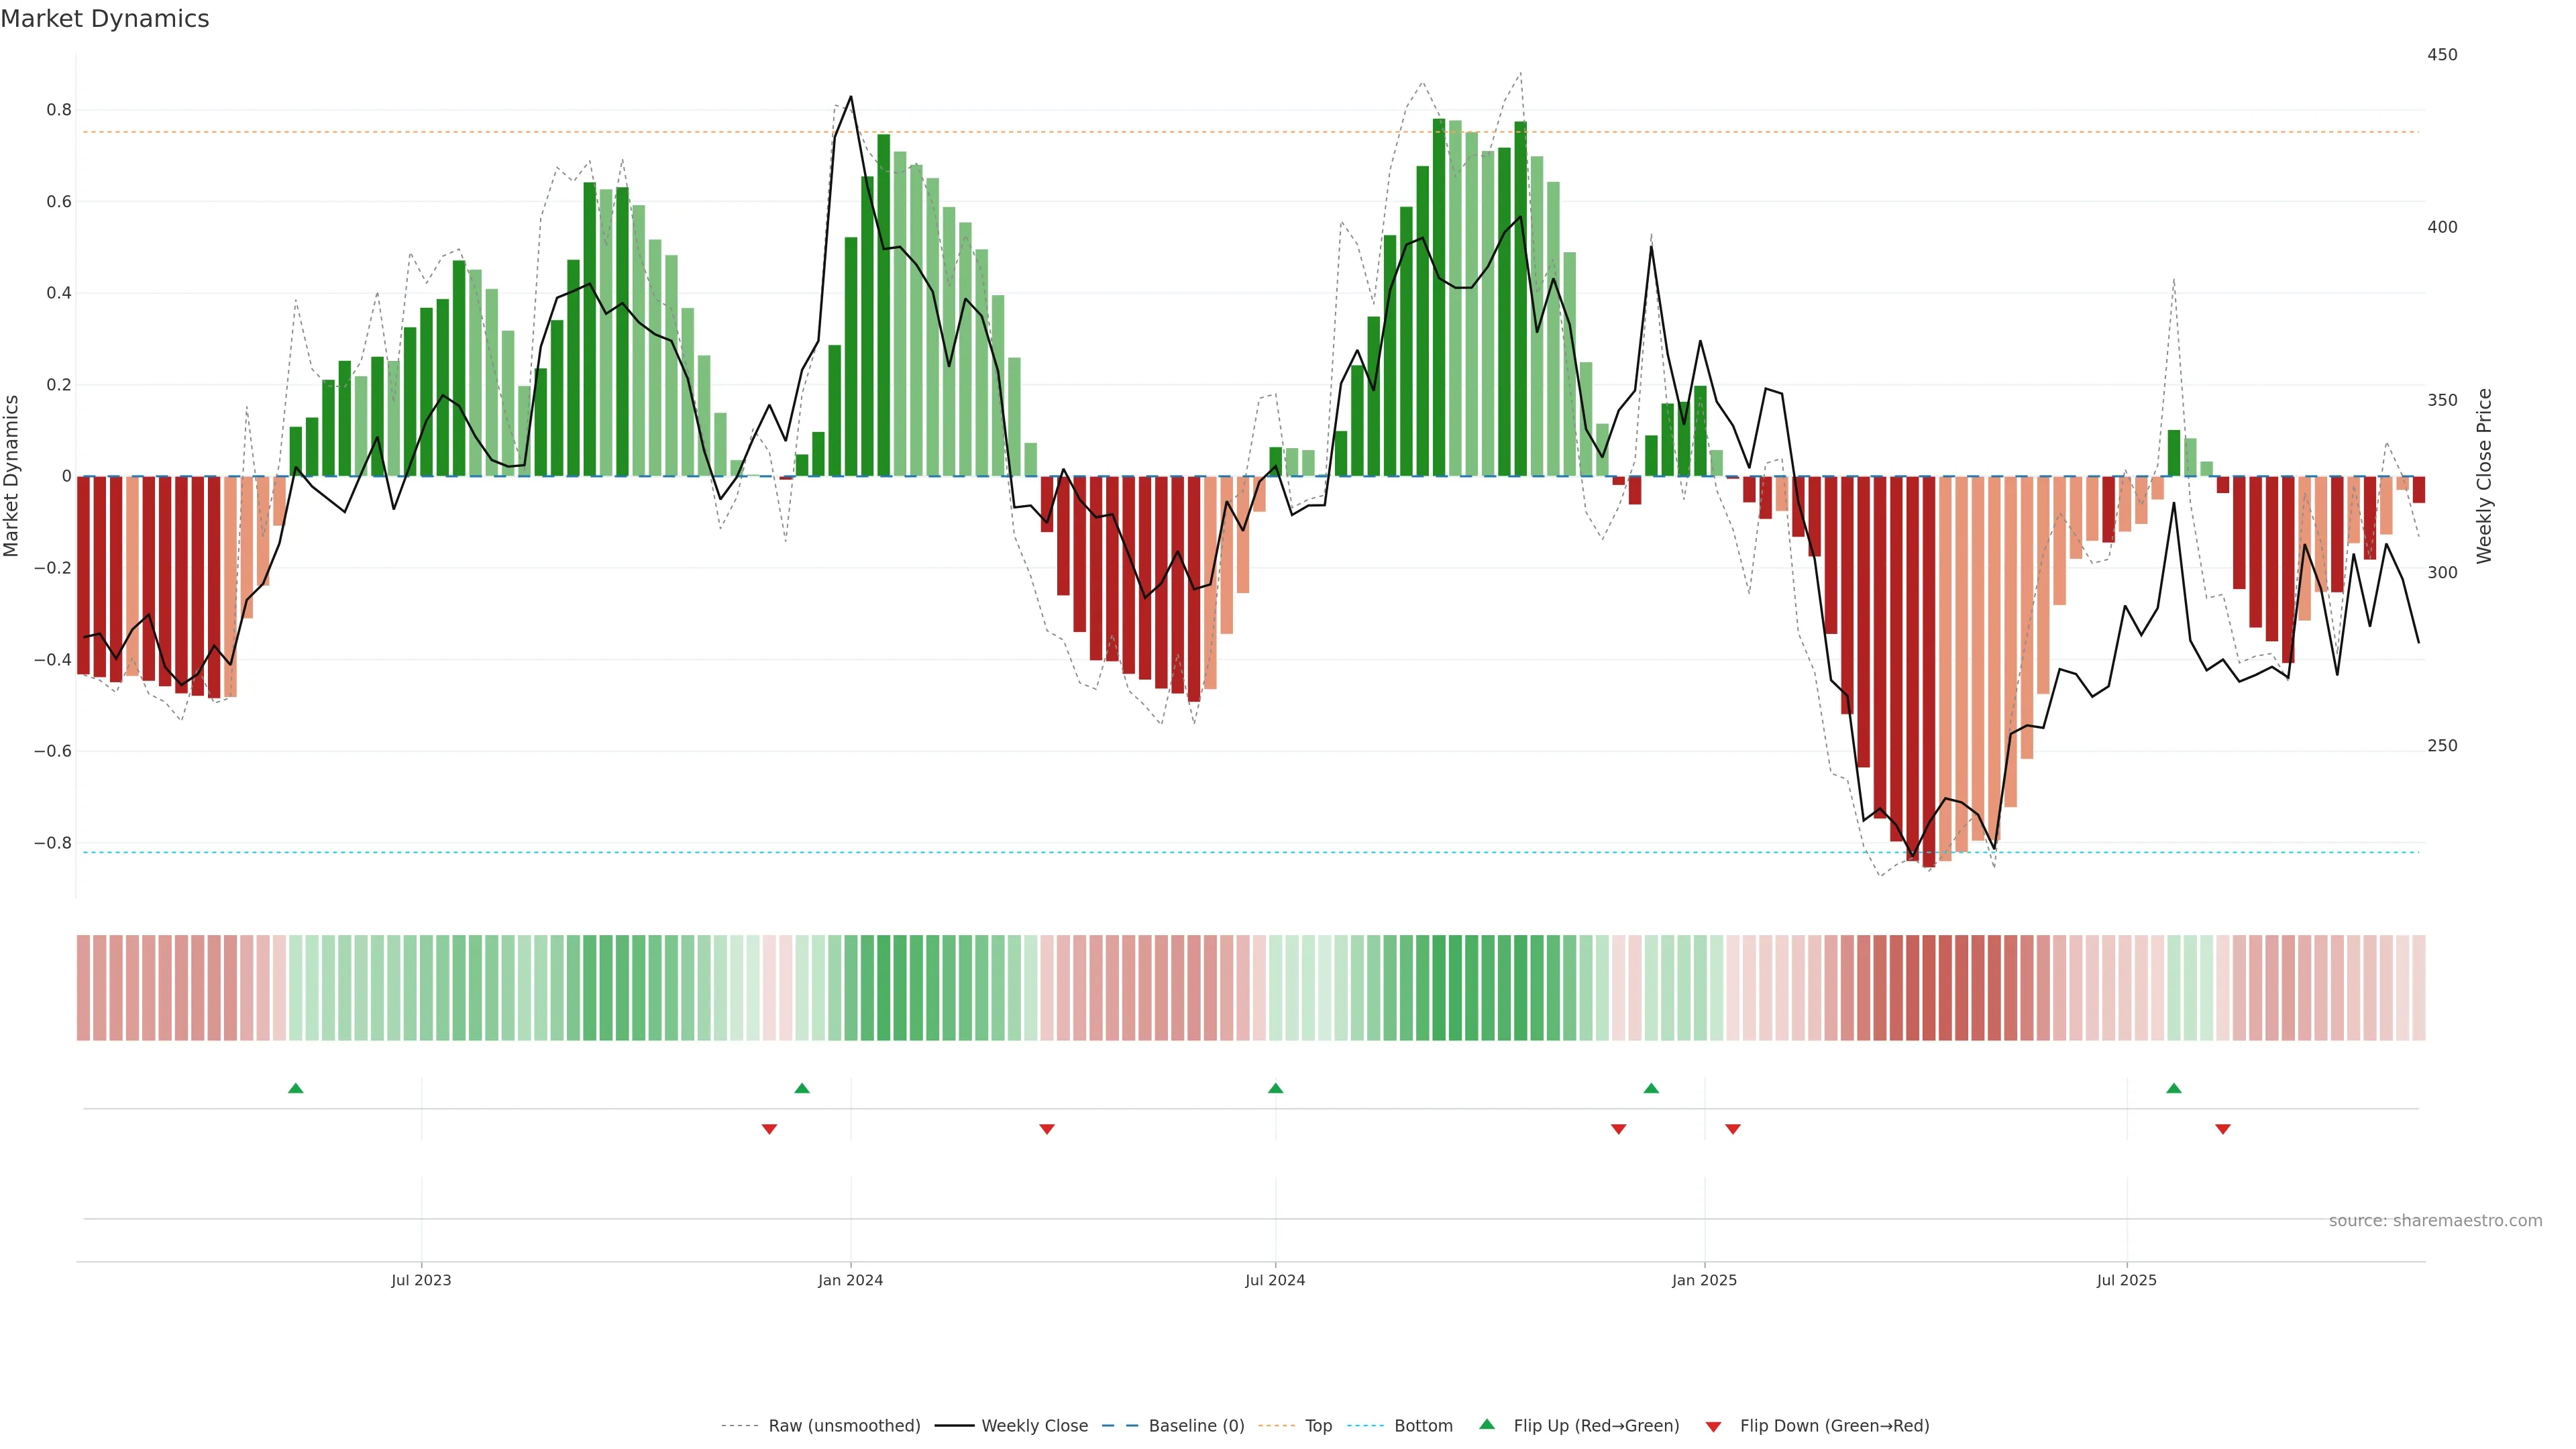The image size is (2576, 1449).
Task: Click the Market Dynamics chart title
Action: 105,19
